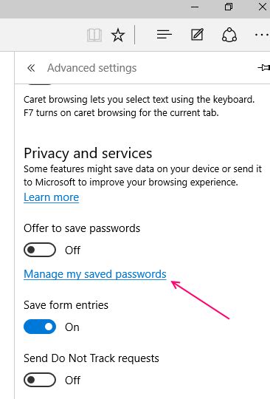
Task: Close the Edge browser window
Action: click(263, 7)
